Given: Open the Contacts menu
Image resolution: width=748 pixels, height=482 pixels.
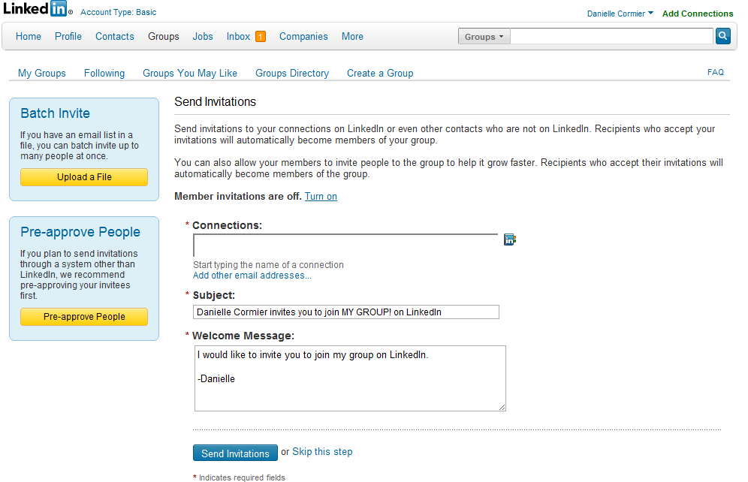Looking at the screenshot, I should click(x=114, y=36).
